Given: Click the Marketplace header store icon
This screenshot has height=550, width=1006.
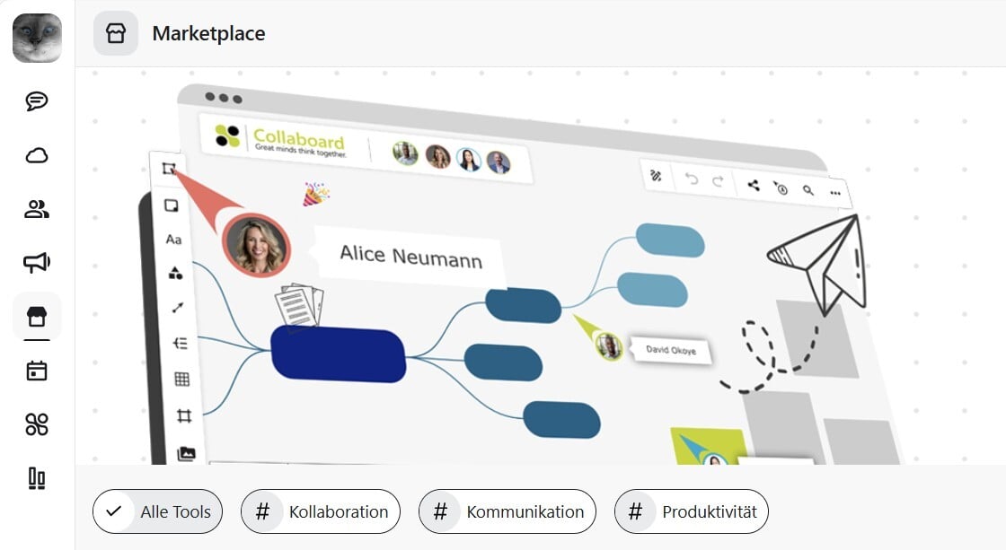Looking at the screenshot, I should pyautogui.click(x=116, y=33).
